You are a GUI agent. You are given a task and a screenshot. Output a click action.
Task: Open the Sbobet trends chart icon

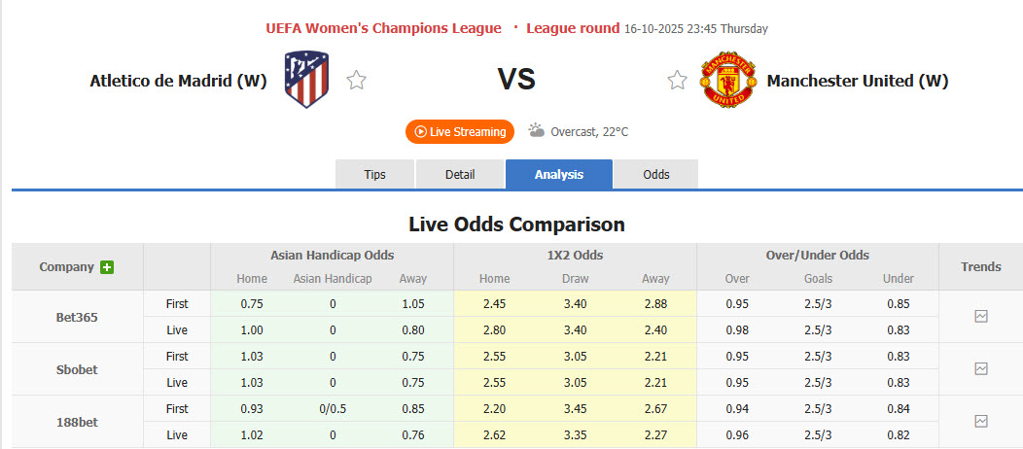981,369
